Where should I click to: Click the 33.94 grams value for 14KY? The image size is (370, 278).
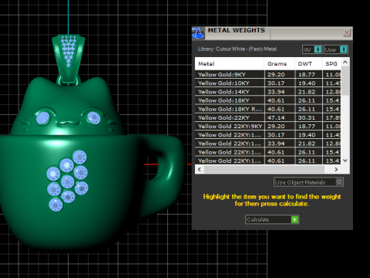[x=276, y=92]
